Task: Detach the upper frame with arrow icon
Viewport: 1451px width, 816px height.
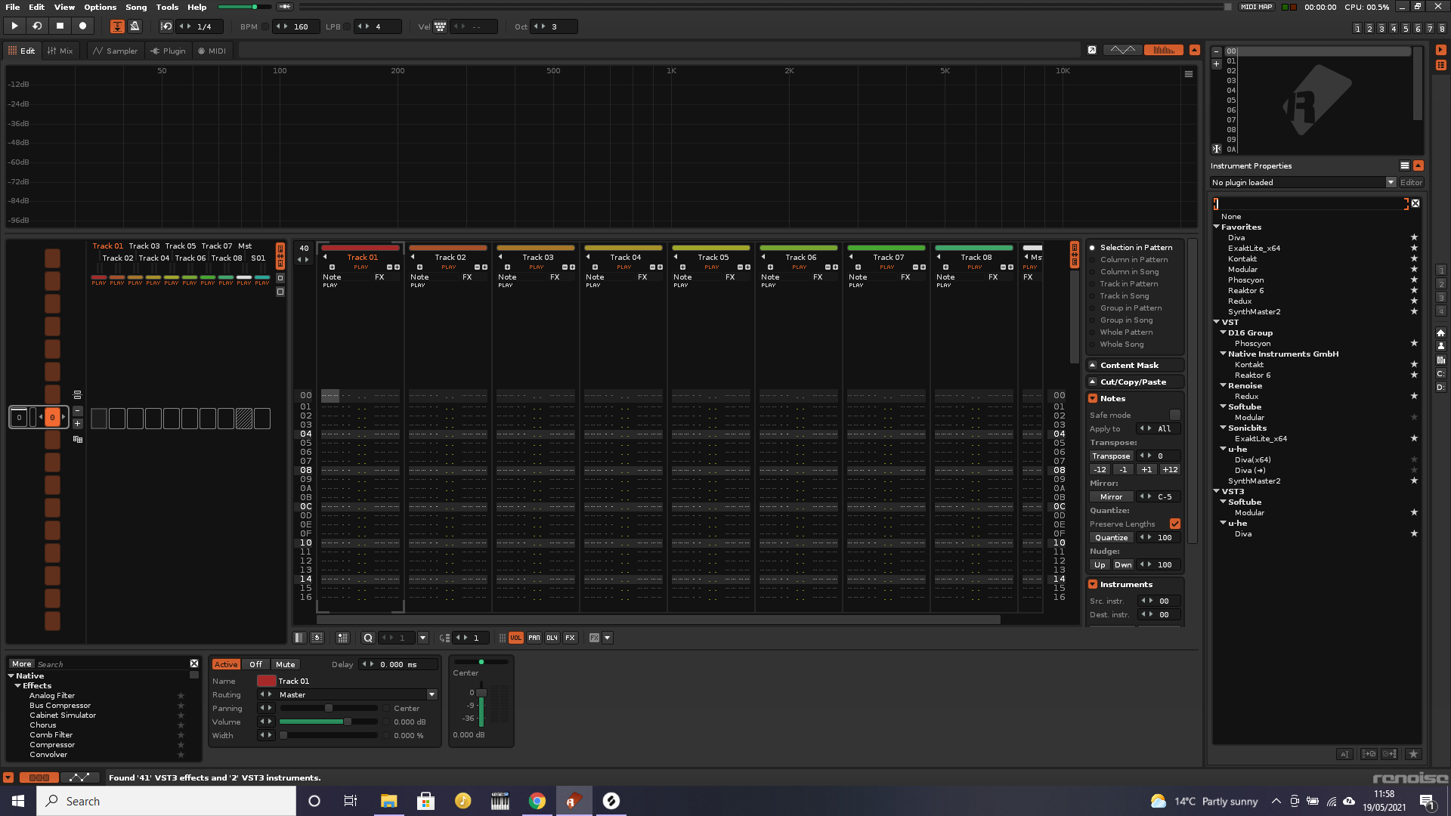Action: (1092, 50)
